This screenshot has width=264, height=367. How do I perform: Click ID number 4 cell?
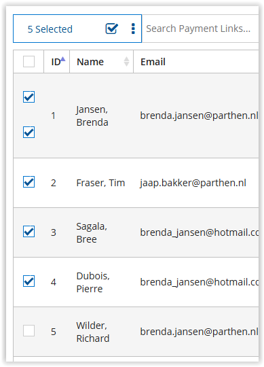(54, 282)
